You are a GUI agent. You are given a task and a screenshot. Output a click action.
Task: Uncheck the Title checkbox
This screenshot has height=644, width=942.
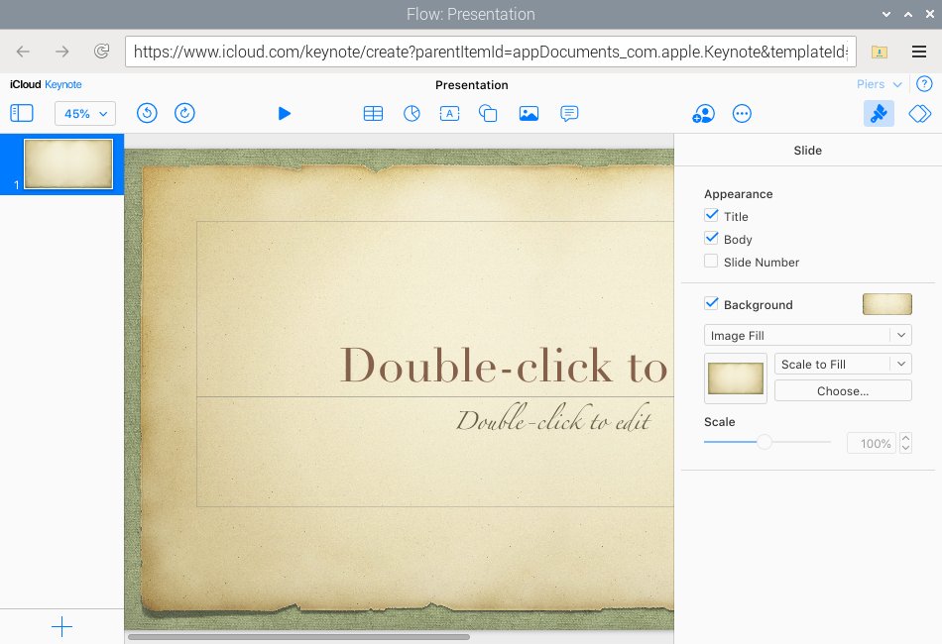coord(711,215)
